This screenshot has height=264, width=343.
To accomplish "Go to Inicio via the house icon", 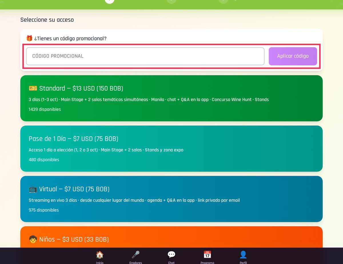I will [99, 255].
